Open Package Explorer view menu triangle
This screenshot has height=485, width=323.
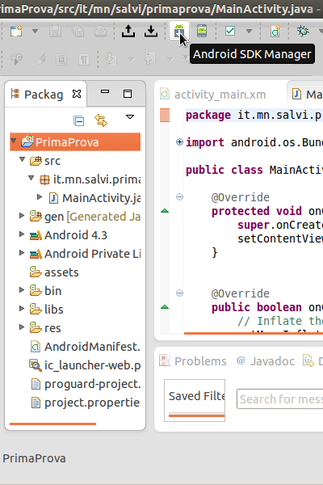130,117
